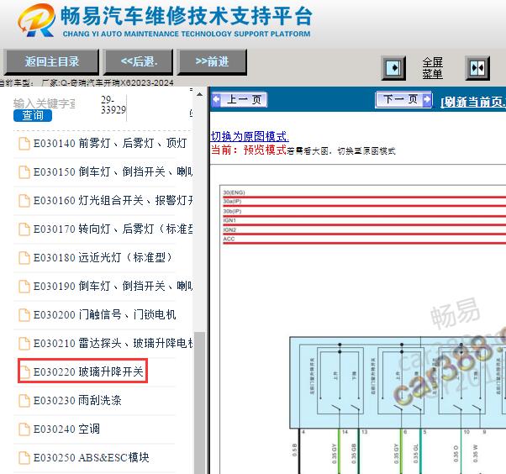
Task: Click the ACC power line label
Action: click(229, 239)
